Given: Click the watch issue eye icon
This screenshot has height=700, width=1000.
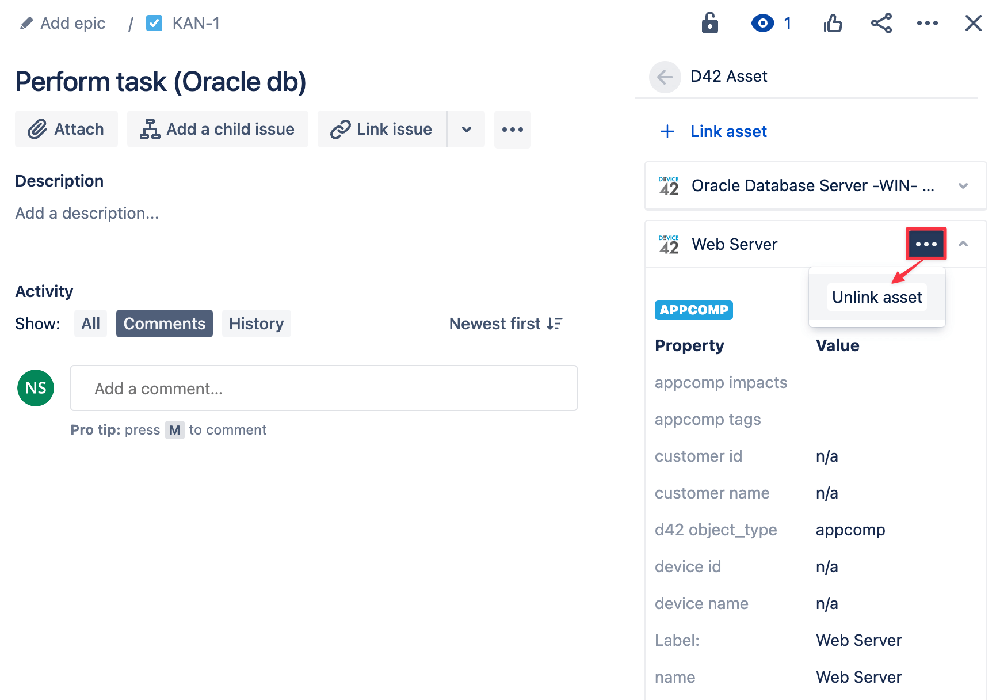Looking at the screenshot, I should 762,23.
